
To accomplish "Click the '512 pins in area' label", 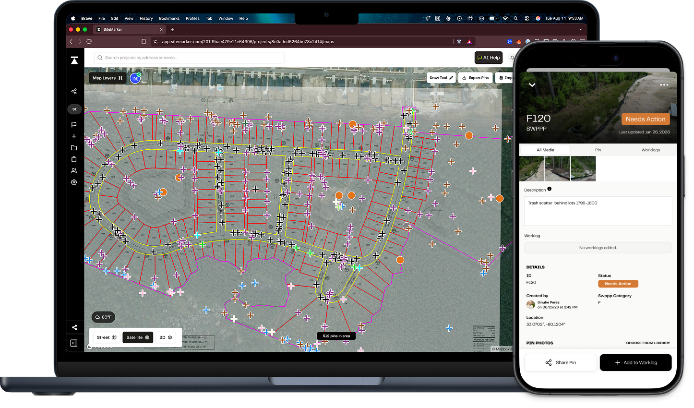I will (336, 336).
